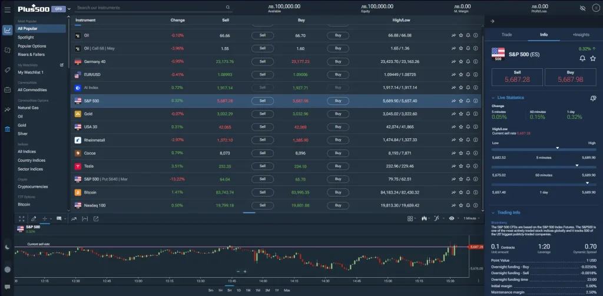The image size is (603, 296).
Task: Open the trend line chart tool
Action: point(74,219)
